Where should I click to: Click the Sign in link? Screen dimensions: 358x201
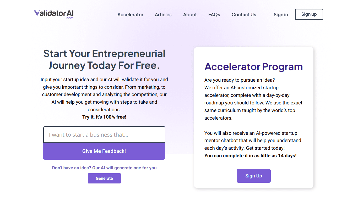(x=281, y=15)
